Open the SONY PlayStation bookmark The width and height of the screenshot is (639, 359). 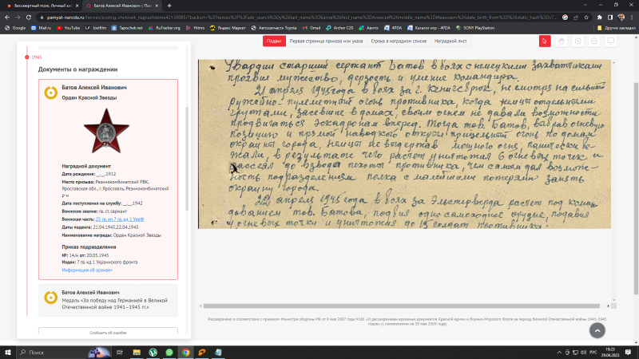(475, 28)
